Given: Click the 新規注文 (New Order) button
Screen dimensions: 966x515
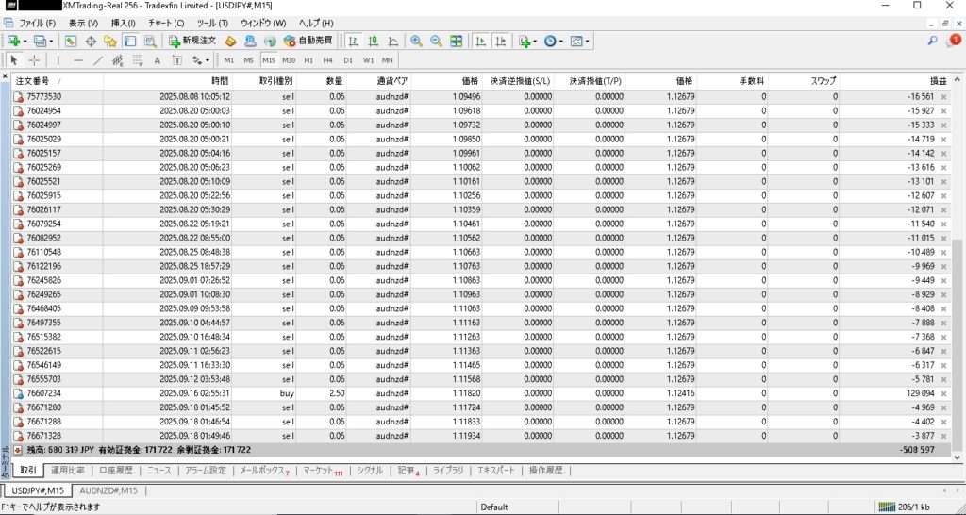Looking at the screenshot, I should click(x=192, y=42).
